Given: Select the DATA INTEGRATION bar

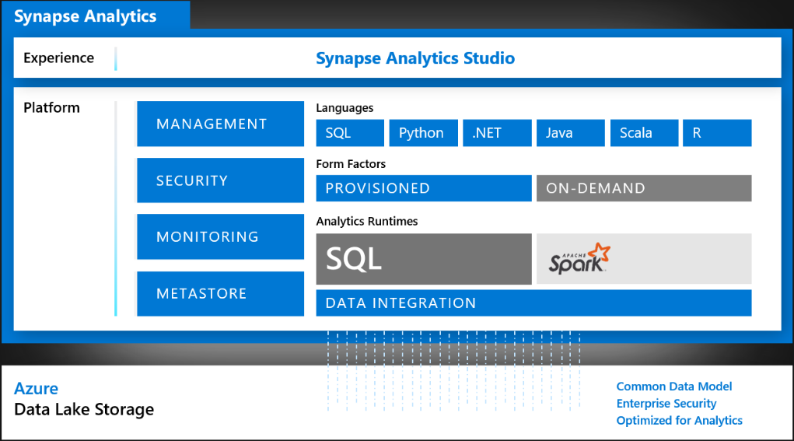Looking at the screenshot, I should coord(533,303).
